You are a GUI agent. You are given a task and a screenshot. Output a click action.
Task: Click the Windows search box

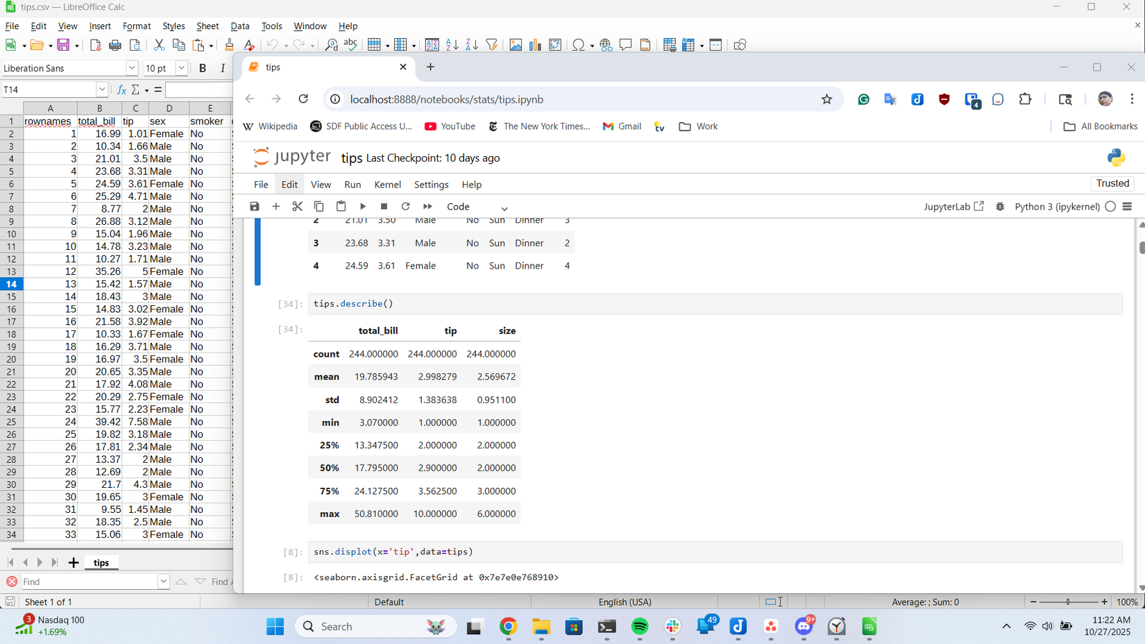point(375,626)
